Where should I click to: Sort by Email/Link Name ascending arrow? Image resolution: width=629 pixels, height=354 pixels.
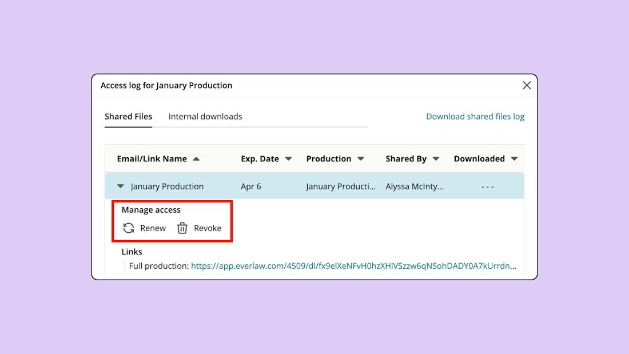coord(196,159)
